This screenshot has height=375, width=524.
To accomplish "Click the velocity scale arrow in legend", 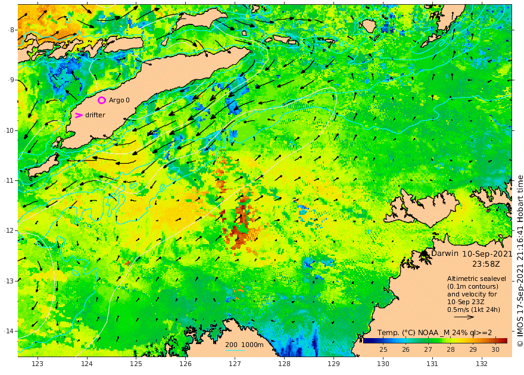I will 464,317.
